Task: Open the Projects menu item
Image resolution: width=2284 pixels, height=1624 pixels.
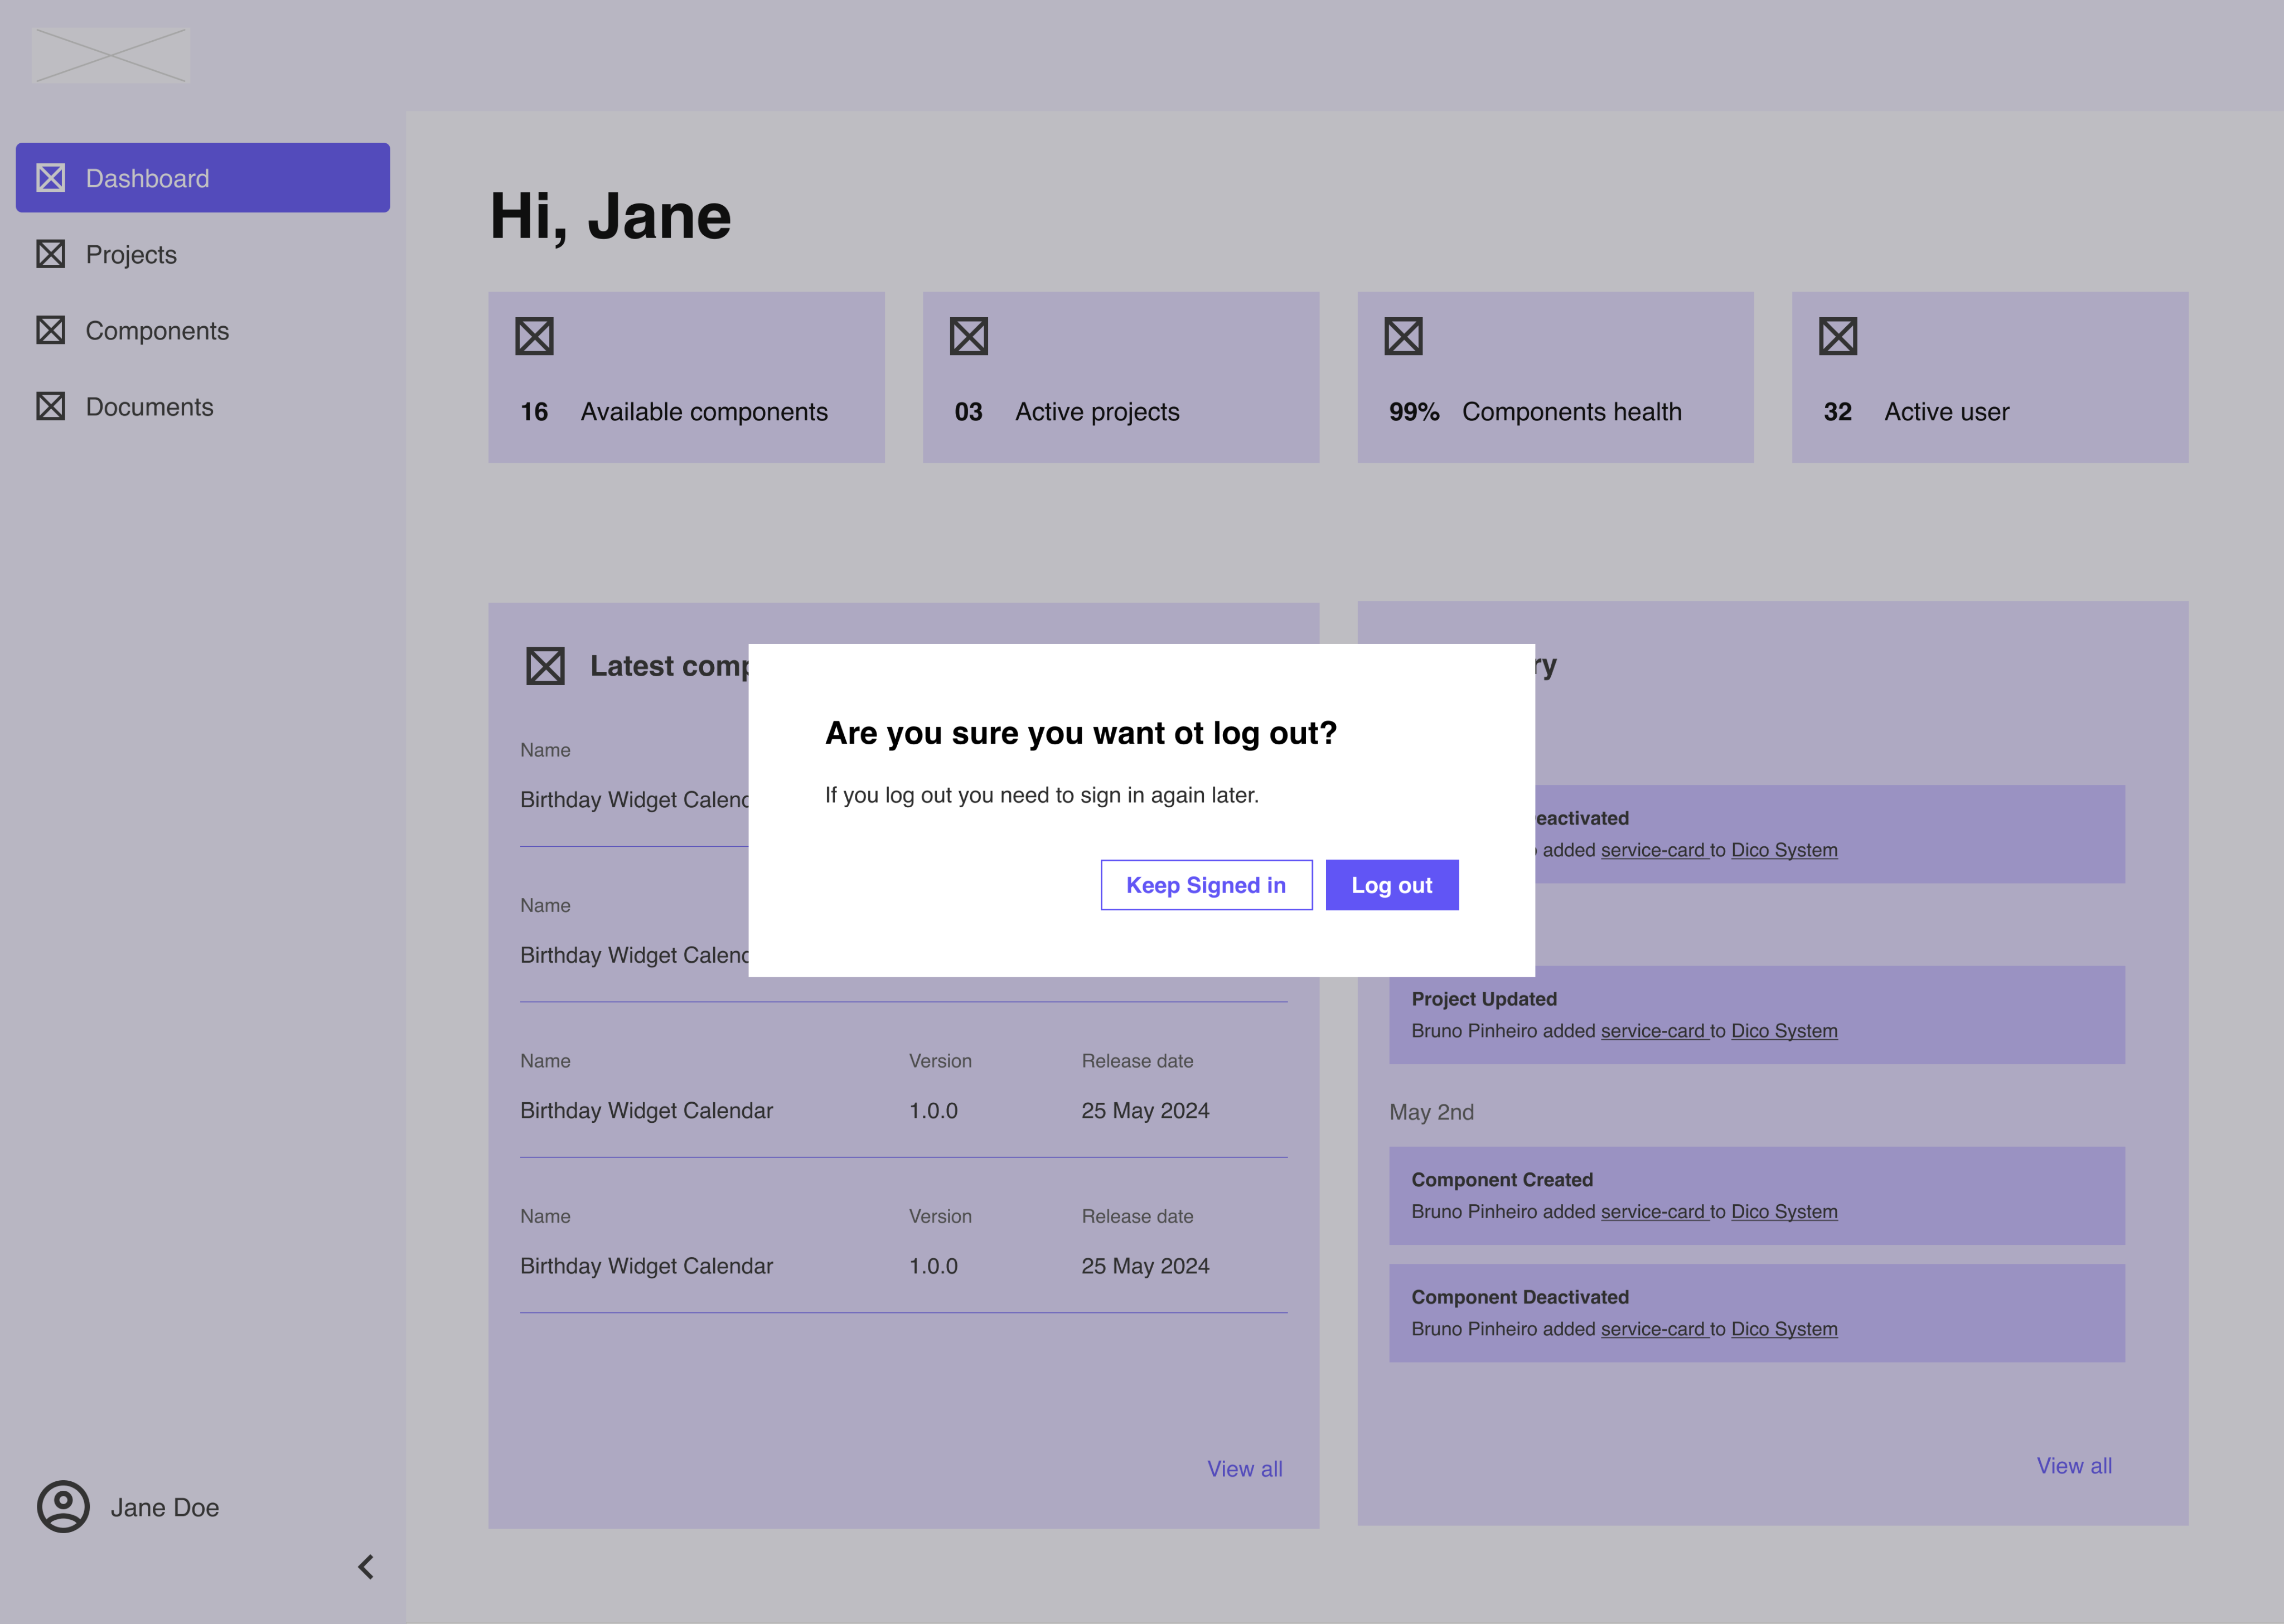Action: (x=203, y=254)
